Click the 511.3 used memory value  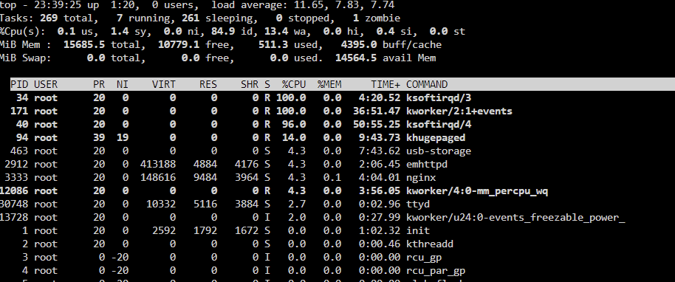pos(273,45)
